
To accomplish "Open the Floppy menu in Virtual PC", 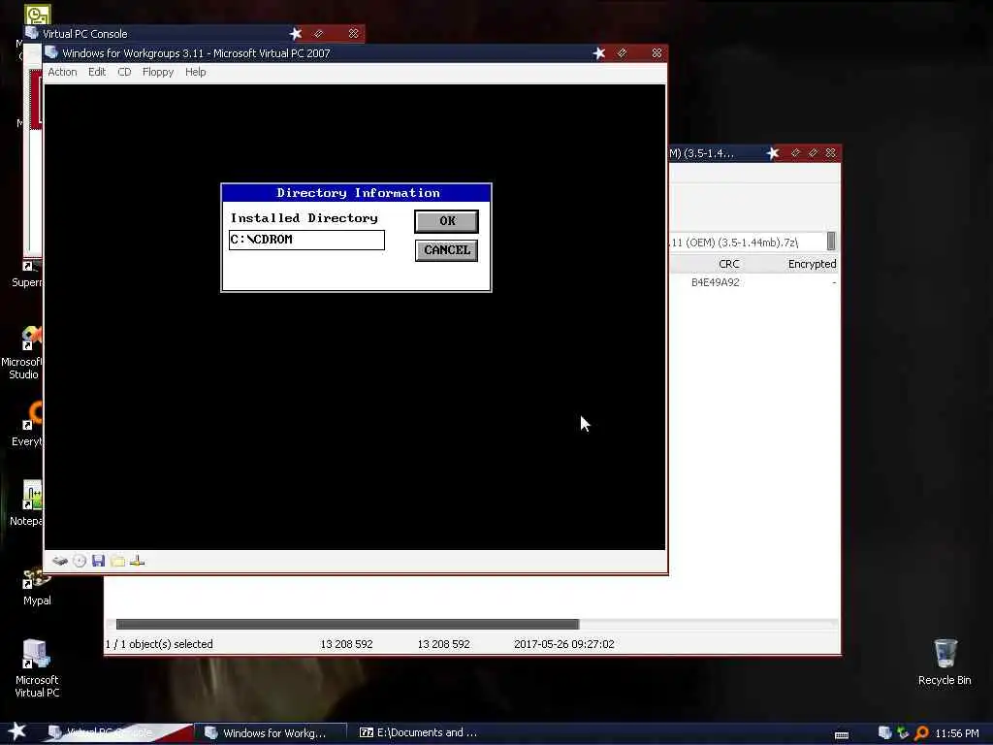I will [x=158, y=72].
